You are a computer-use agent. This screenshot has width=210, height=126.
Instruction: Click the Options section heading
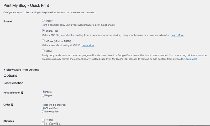click(x=10, y=75)
